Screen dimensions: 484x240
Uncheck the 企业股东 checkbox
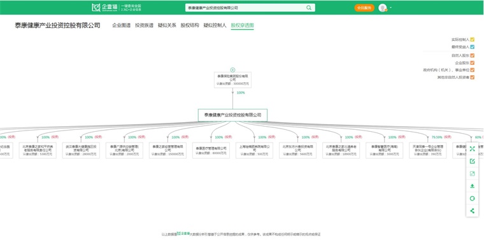(473, 62)
